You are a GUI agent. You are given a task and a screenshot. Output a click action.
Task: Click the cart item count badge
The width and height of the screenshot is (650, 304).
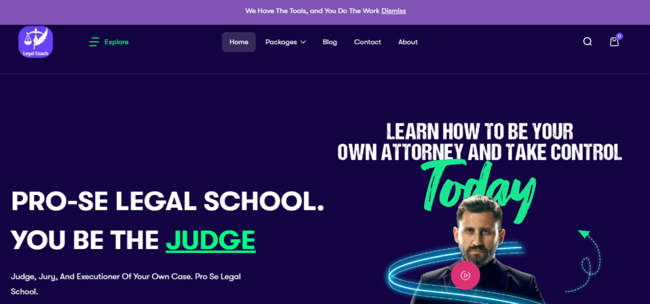point(620,36)
